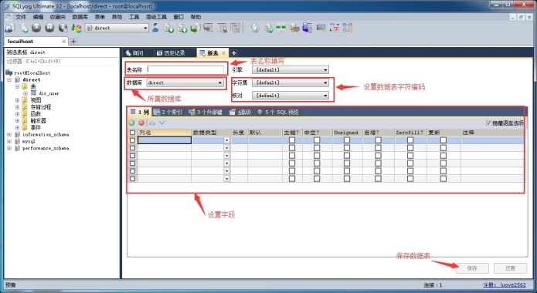Check 非空 in the highlighted row
This screenshot has height=293, width=537.
coord(317,140)
